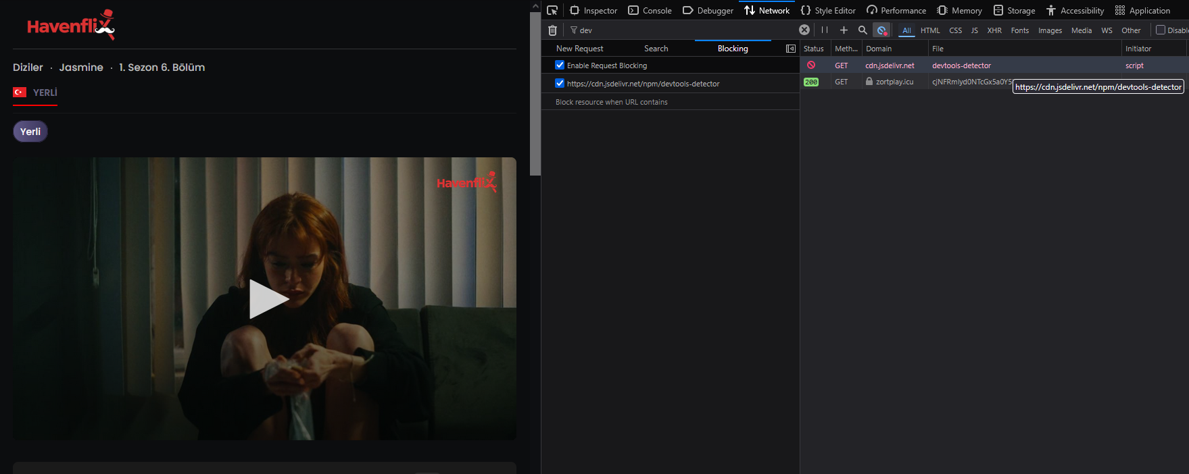This screenshot has width=1189, height=474.
Task: Filter requests by JS
Action: 974,30
